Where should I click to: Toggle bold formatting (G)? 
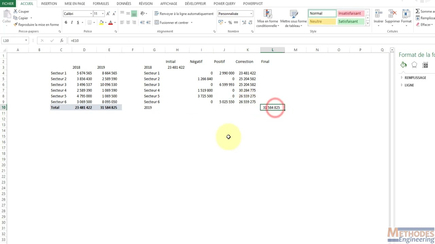pos(66,22)
